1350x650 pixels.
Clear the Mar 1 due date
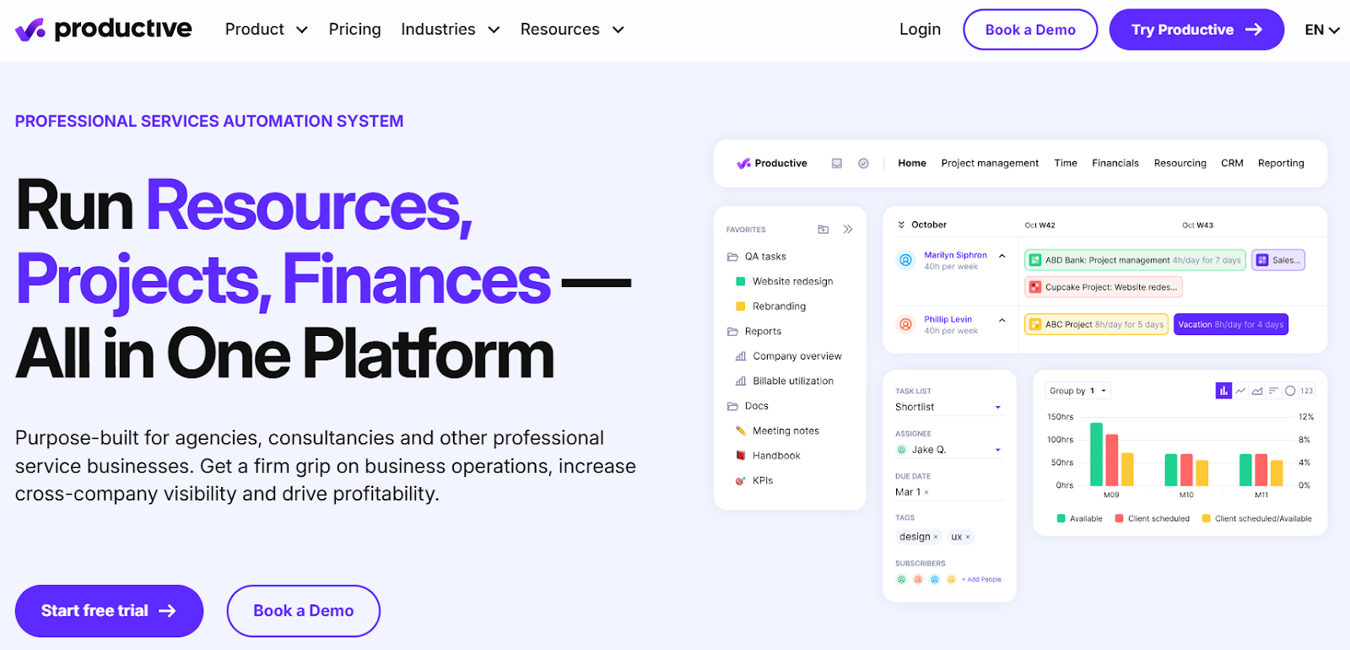926,492
